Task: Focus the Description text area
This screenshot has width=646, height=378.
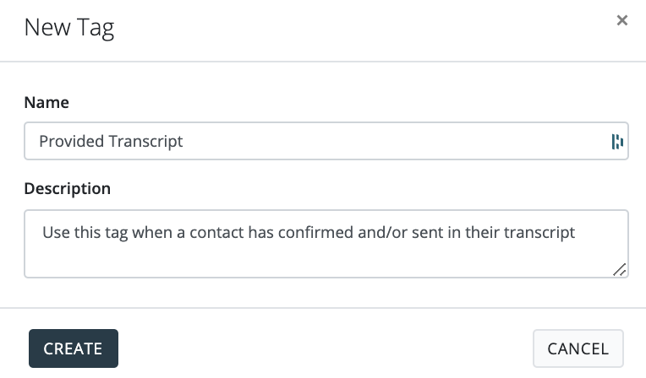Action: click(326, 255)
